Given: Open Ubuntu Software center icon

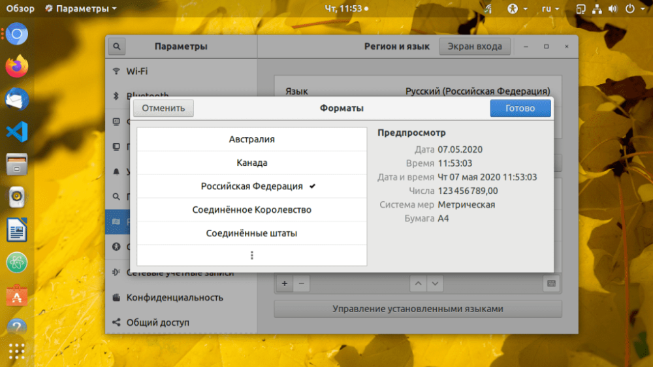Looking at the screenshot, I should (17, 295).
